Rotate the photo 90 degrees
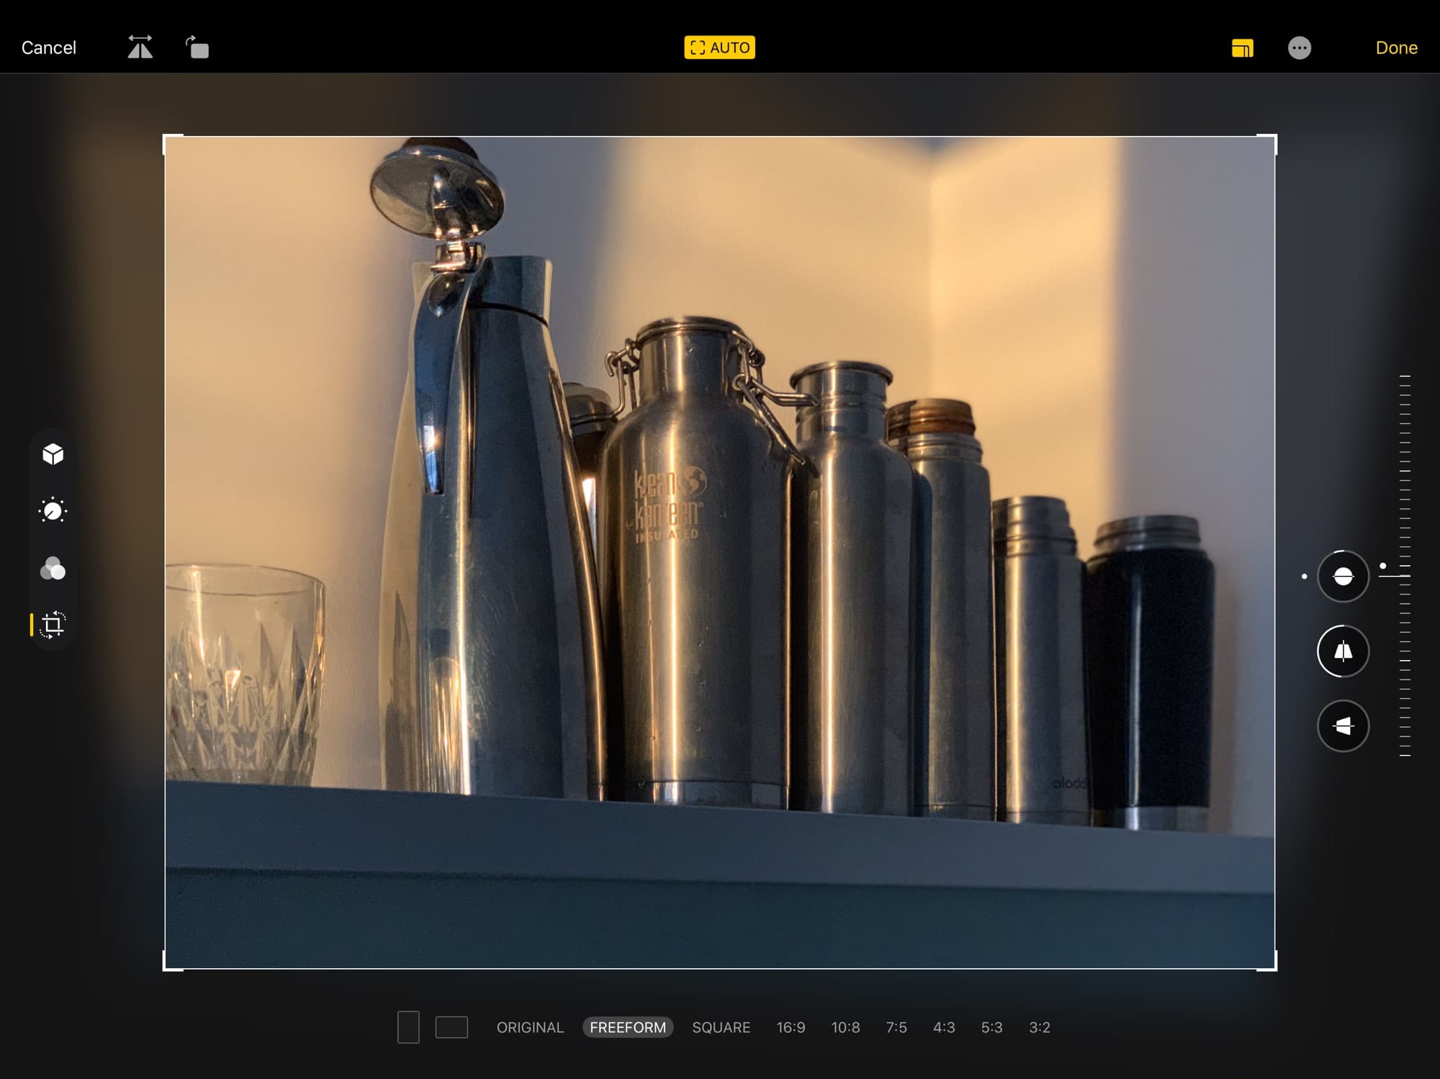1440x1079 pixels. [197, 48]
